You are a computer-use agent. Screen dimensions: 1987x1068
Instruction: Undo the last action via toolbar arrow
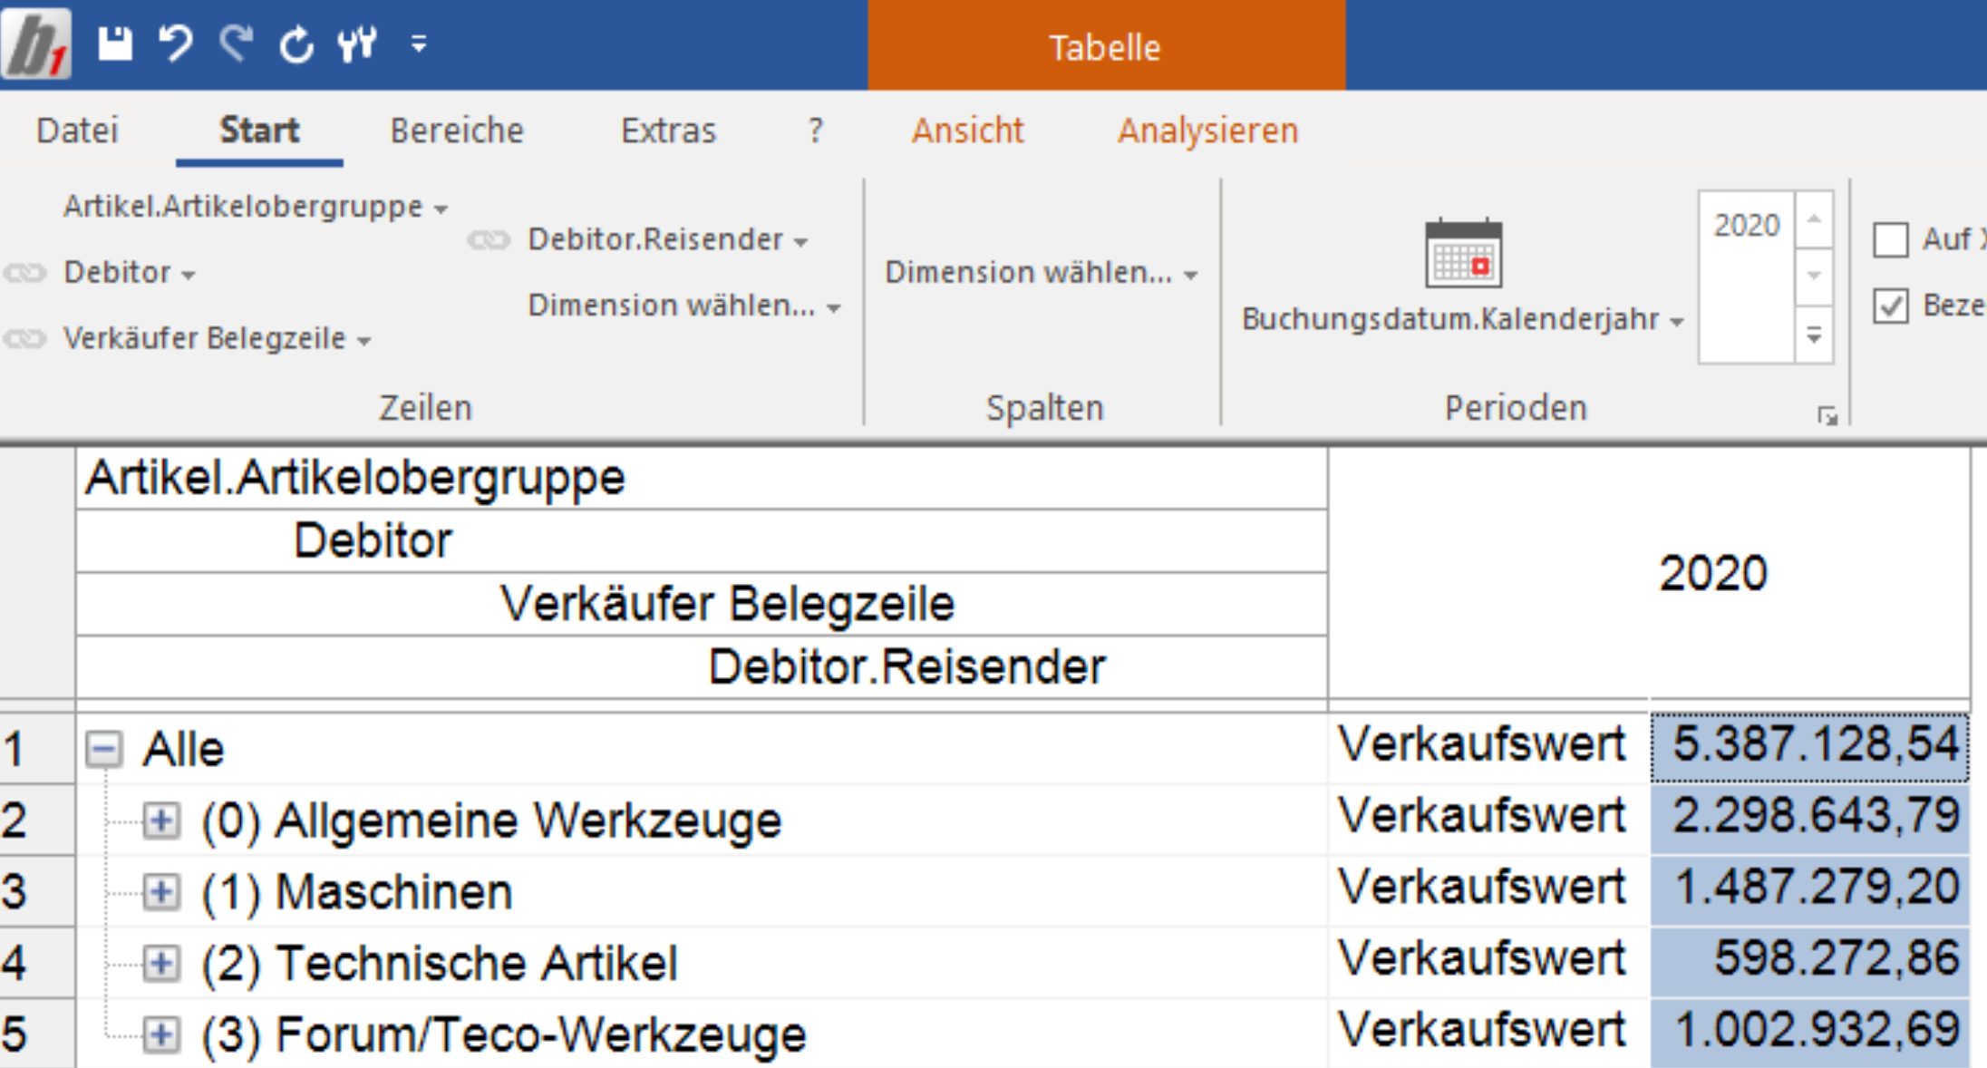[175, 43]
